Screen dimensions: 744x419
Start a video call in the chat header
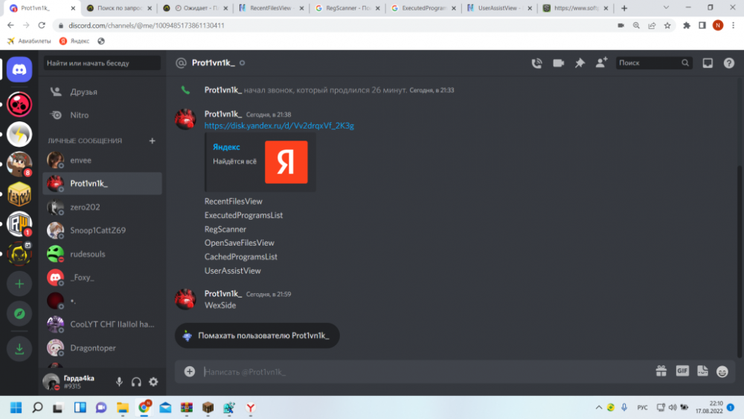559,63
